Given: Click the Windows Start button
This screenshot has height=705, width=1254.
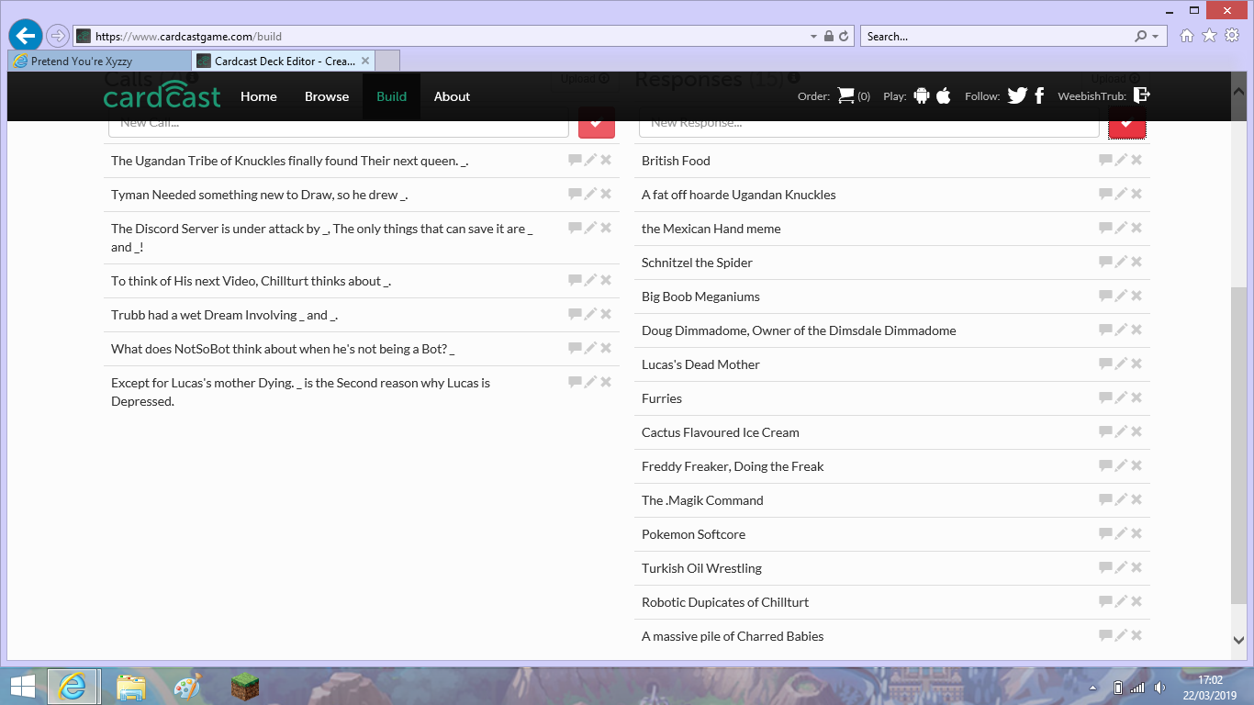Looking at the screenshot, I should 22,686.
